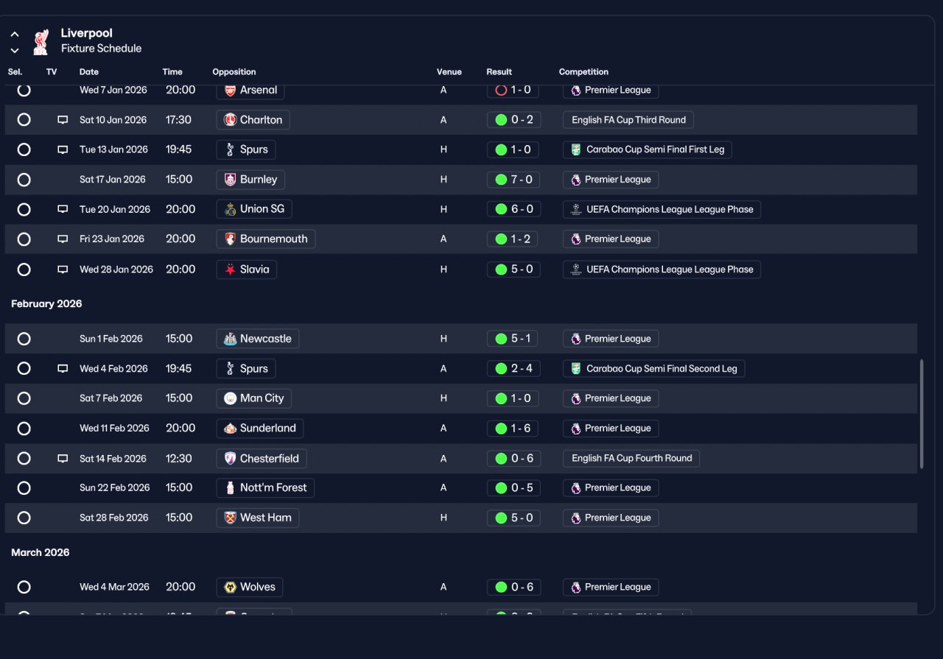Click the Chesterfield club badge
Image resolution: width=943 pixels, height=659 pixels.
[x=231, y=459]
